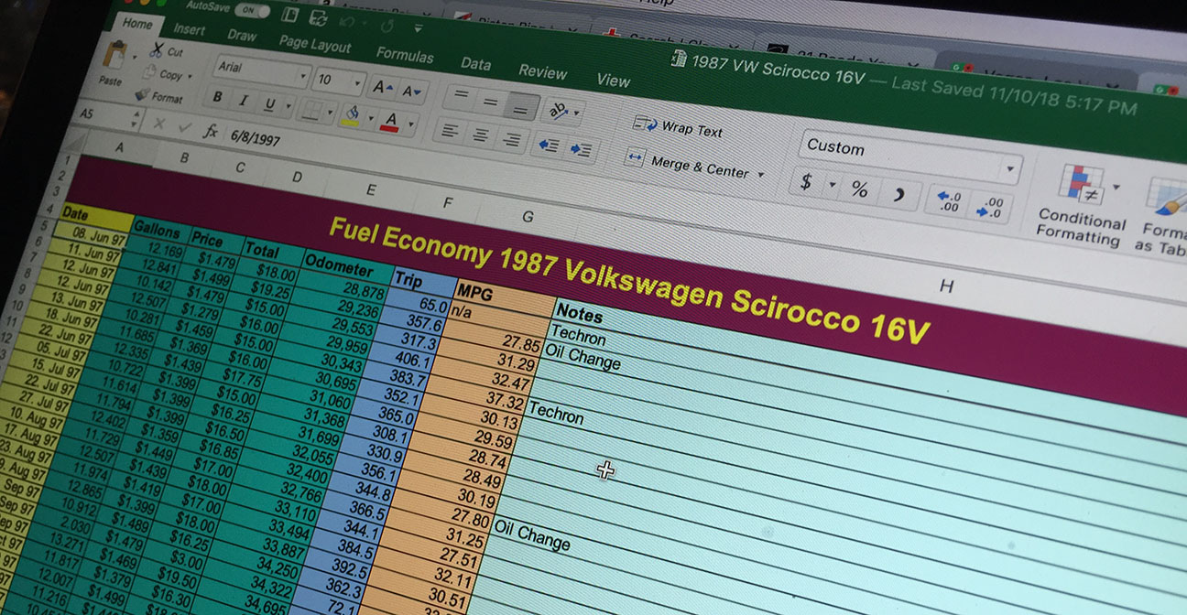
Task: Click the Increase Indent icon
Action: click(x=581, y=149)
